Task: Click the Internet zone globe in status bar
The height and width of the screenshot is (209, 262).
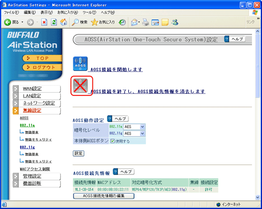Action: pos(218,204)
